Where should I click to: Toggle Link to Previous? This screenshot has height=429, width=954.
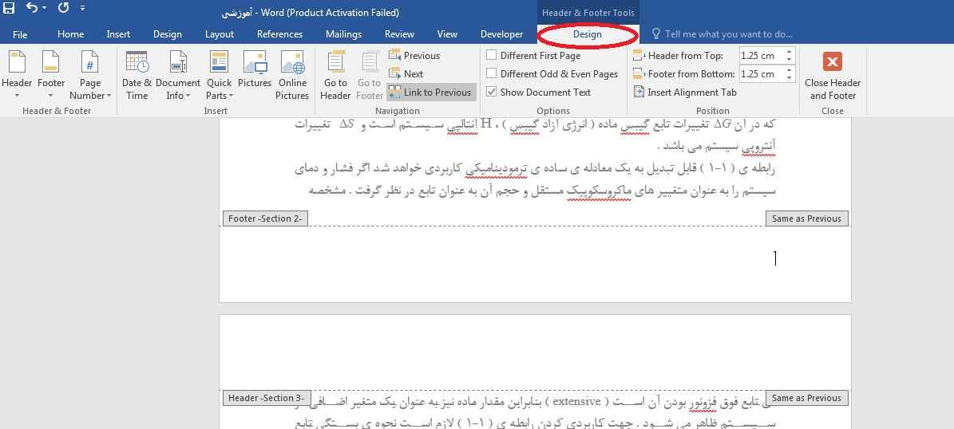431,92
